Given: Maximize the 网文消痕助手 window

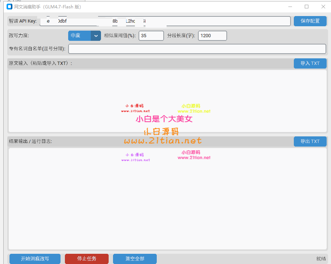Looking at the screenshot, I should tap(307, 7).
